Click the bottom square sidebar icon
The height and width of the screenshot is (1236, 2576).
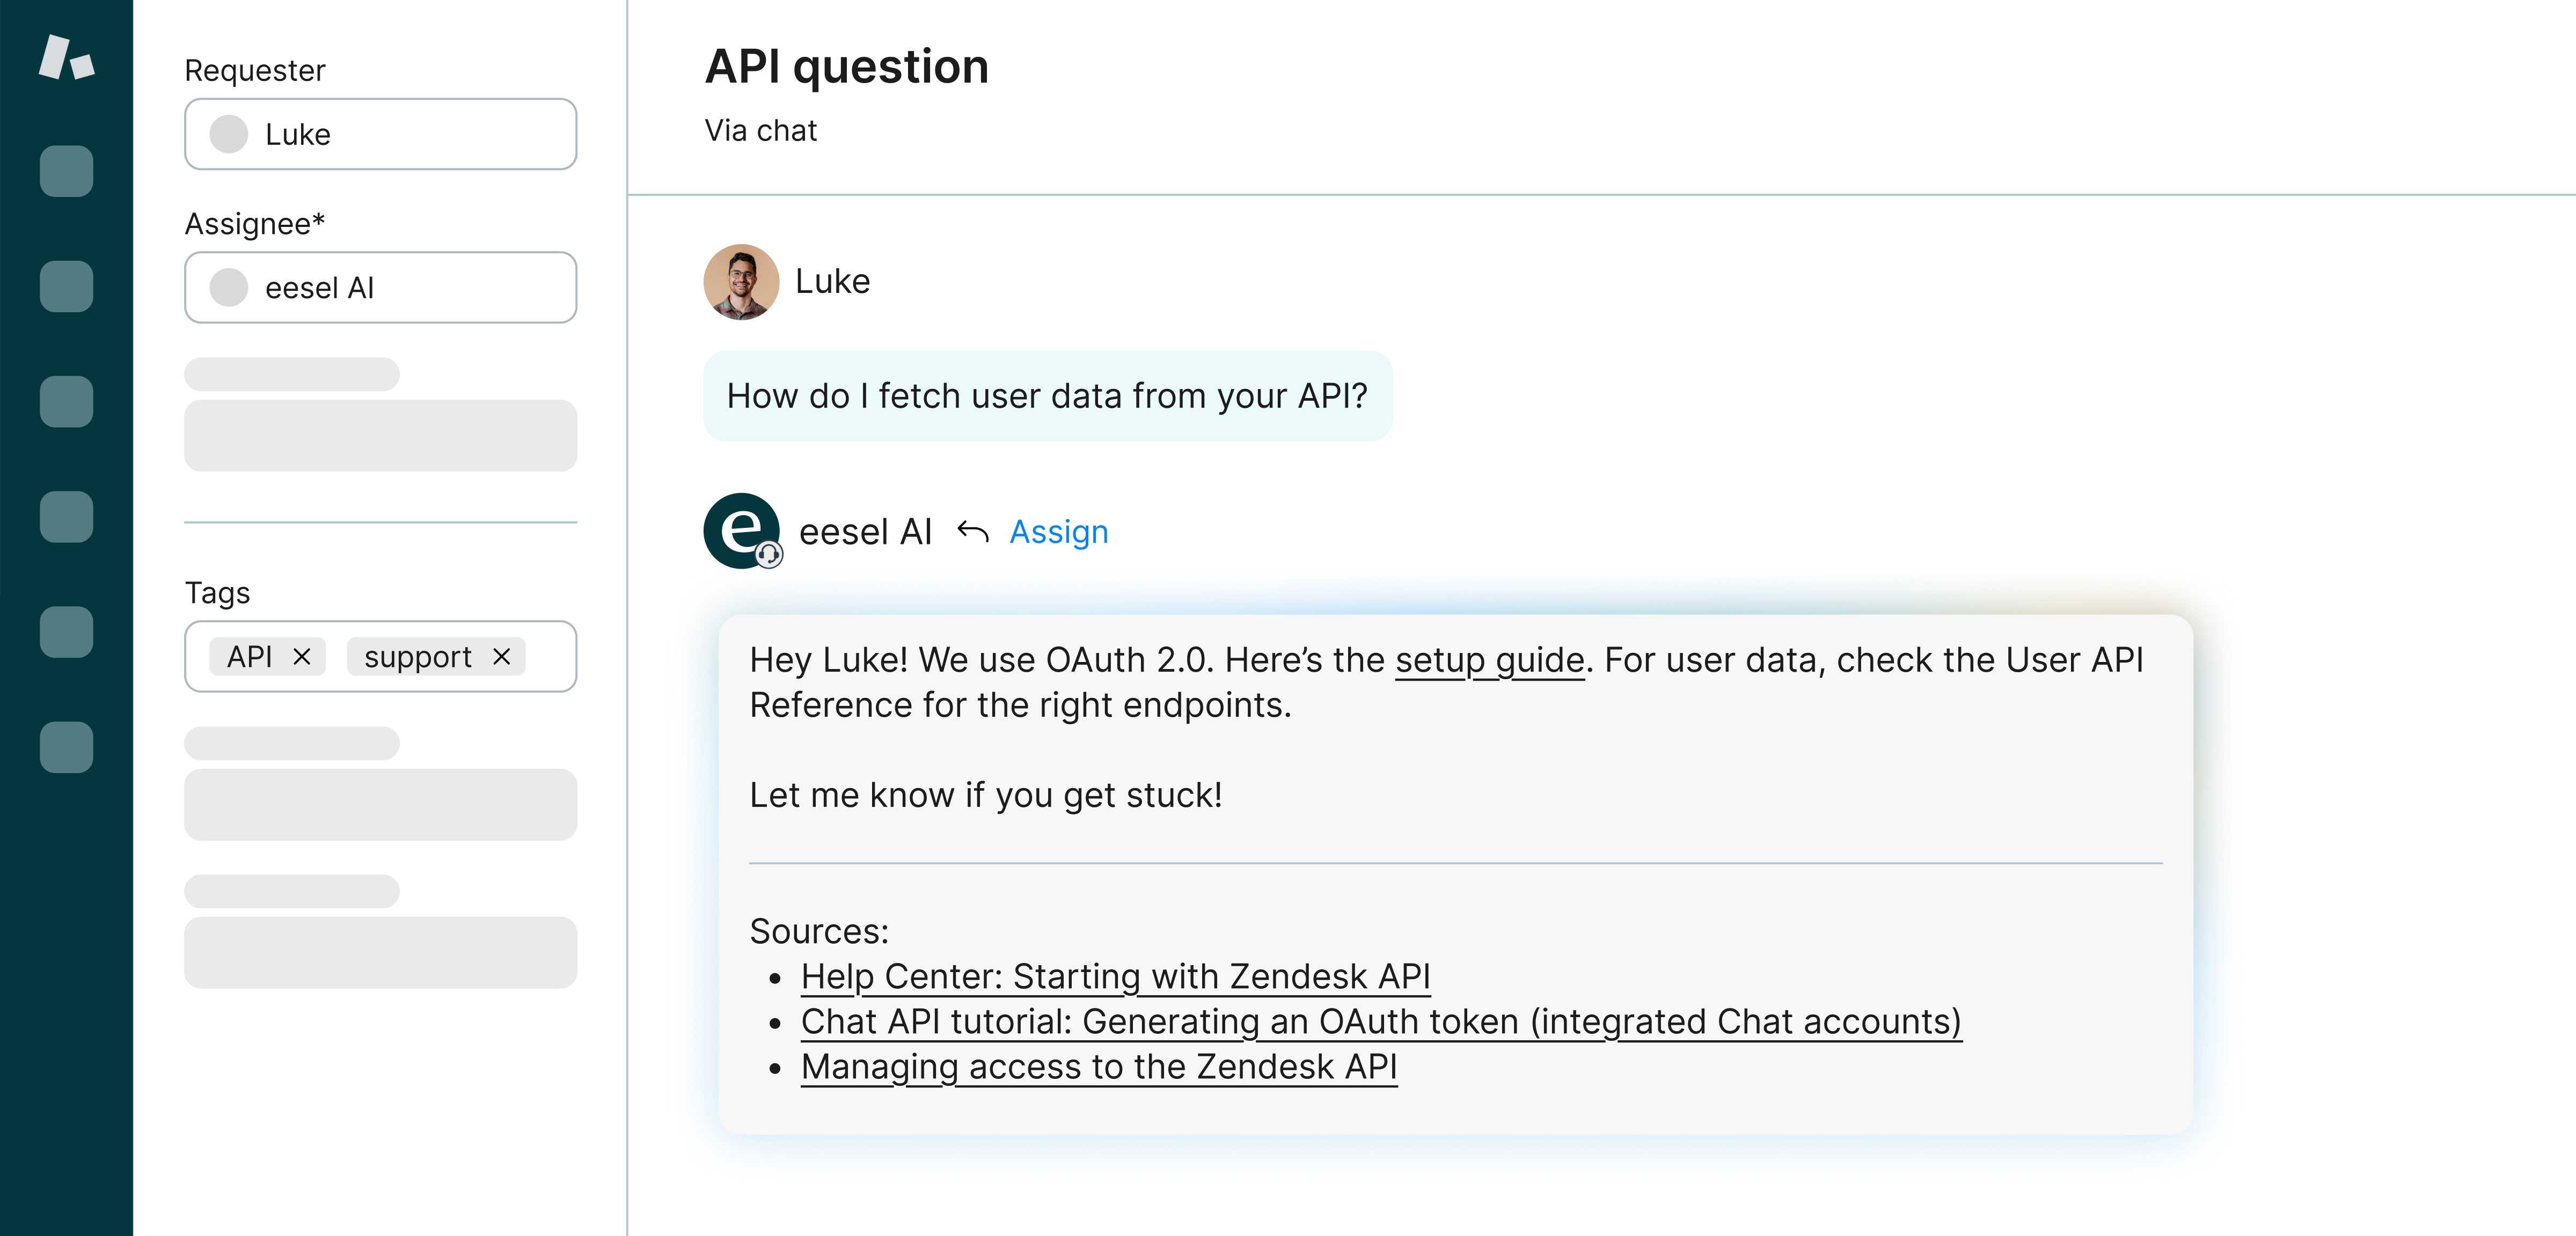(66, 747)
